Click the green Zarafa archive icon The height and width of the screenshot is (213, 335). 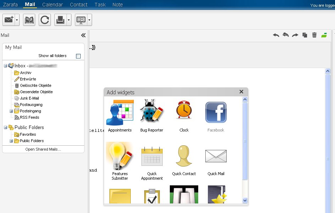(x=324, y=35)
